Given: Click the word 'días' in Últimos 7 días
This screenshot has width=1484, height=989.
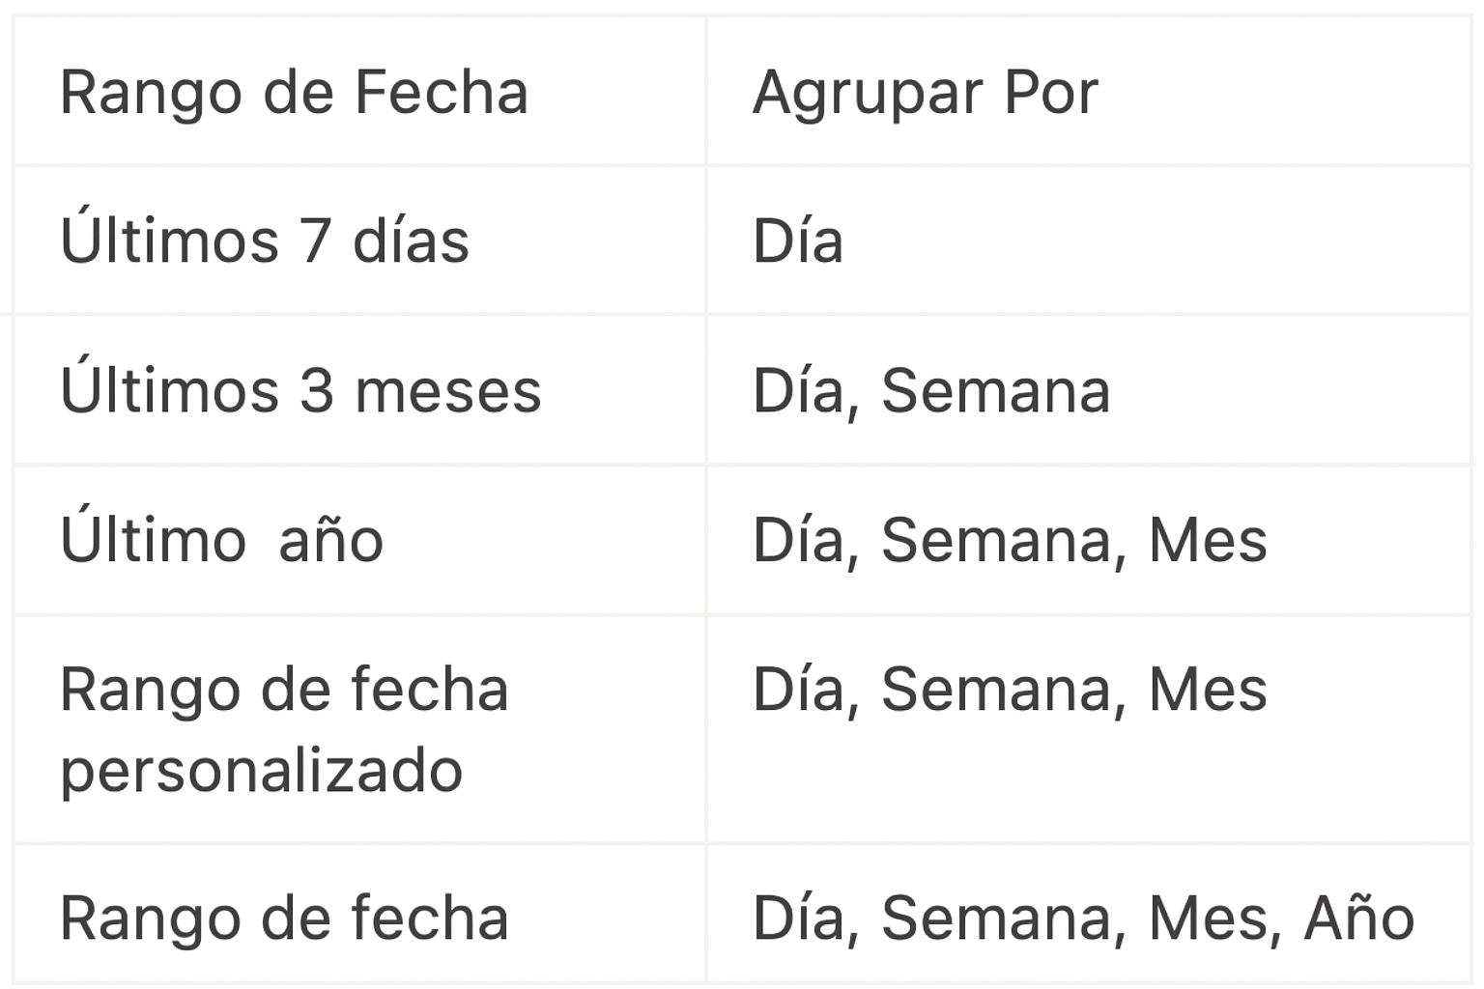Looking at the screenshot, I should [412, 241].
